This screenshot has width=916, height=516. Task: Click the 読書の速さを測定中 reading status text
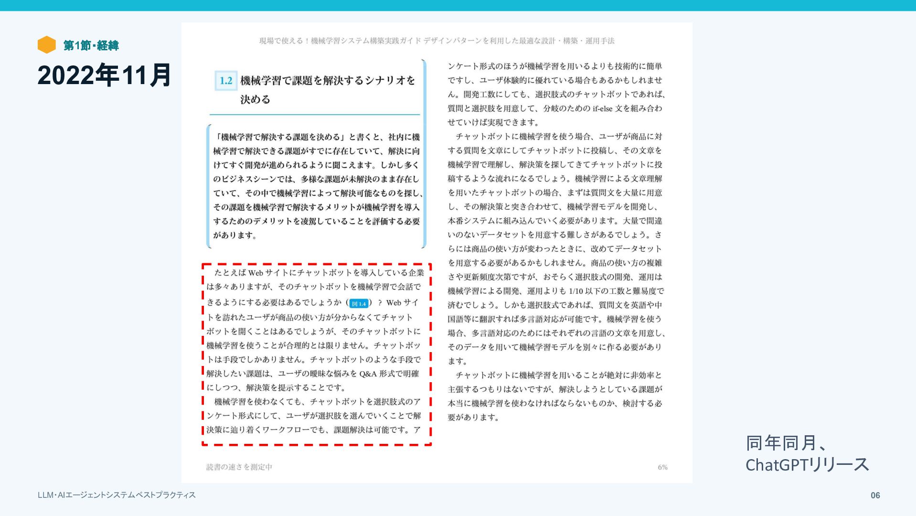pyautogui.click(x=239, y=467)
